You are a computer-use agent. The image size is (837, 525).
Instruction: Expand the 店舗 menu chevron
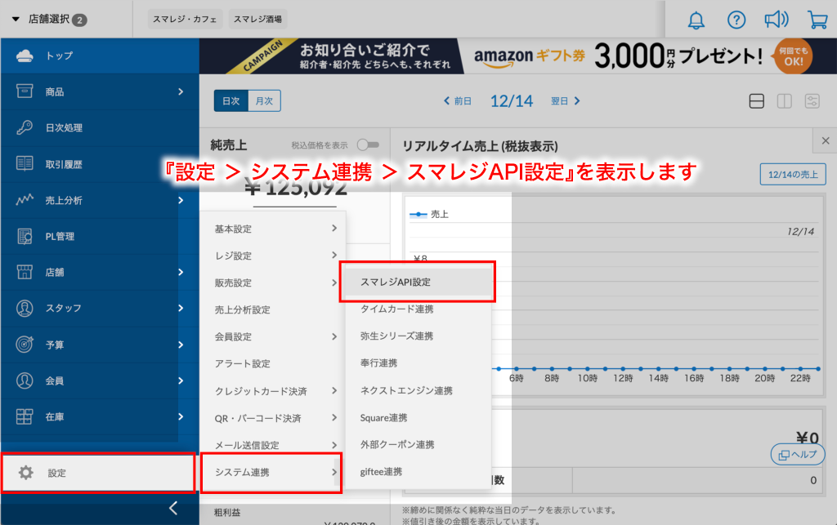(x=181, y=272)
